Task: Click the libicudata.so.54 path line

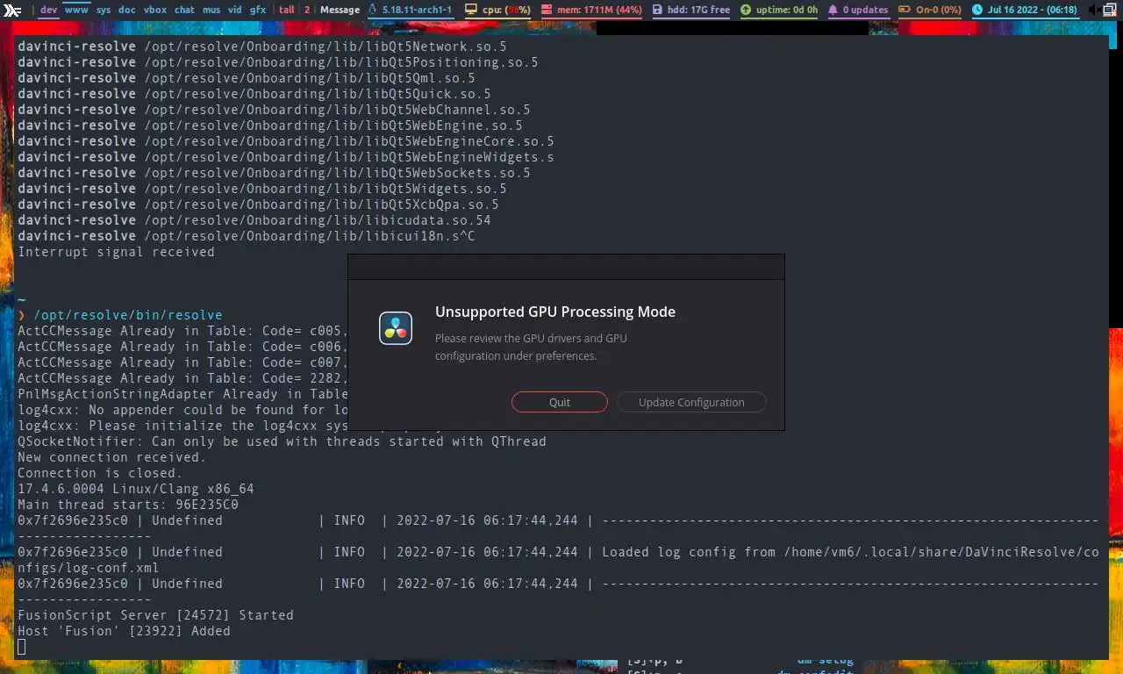Action: (x=254, y=220)
